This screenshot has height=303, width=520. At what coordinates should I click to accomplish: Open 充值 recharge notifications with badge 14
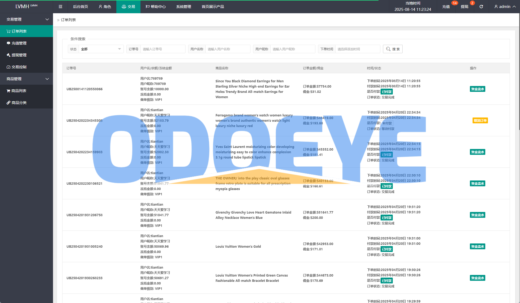click(446, 7)
